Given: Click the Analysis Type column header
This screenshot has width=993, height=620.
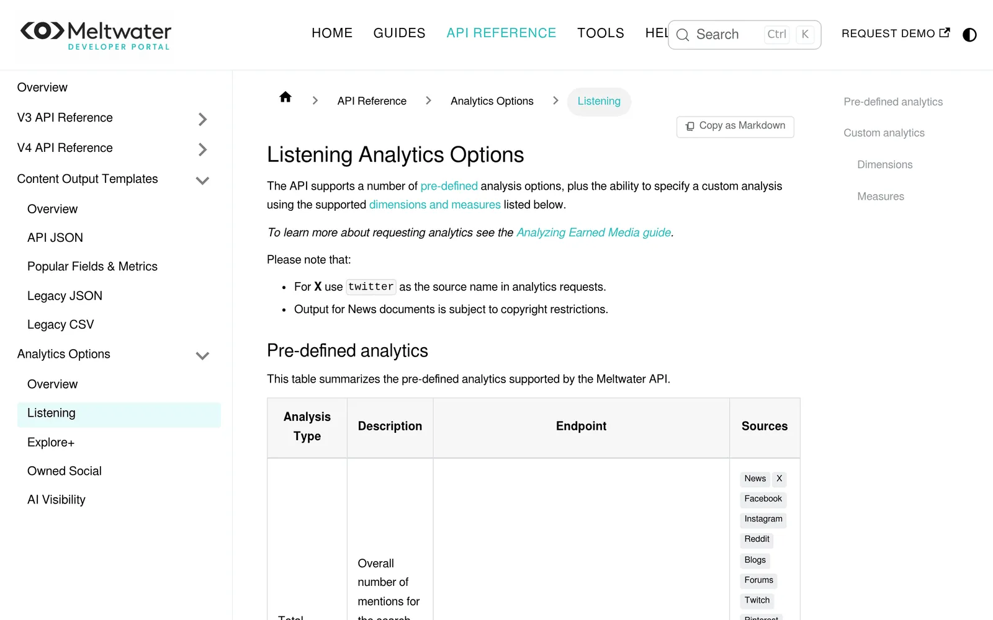Looking at the screenshot, I should 307,427.
